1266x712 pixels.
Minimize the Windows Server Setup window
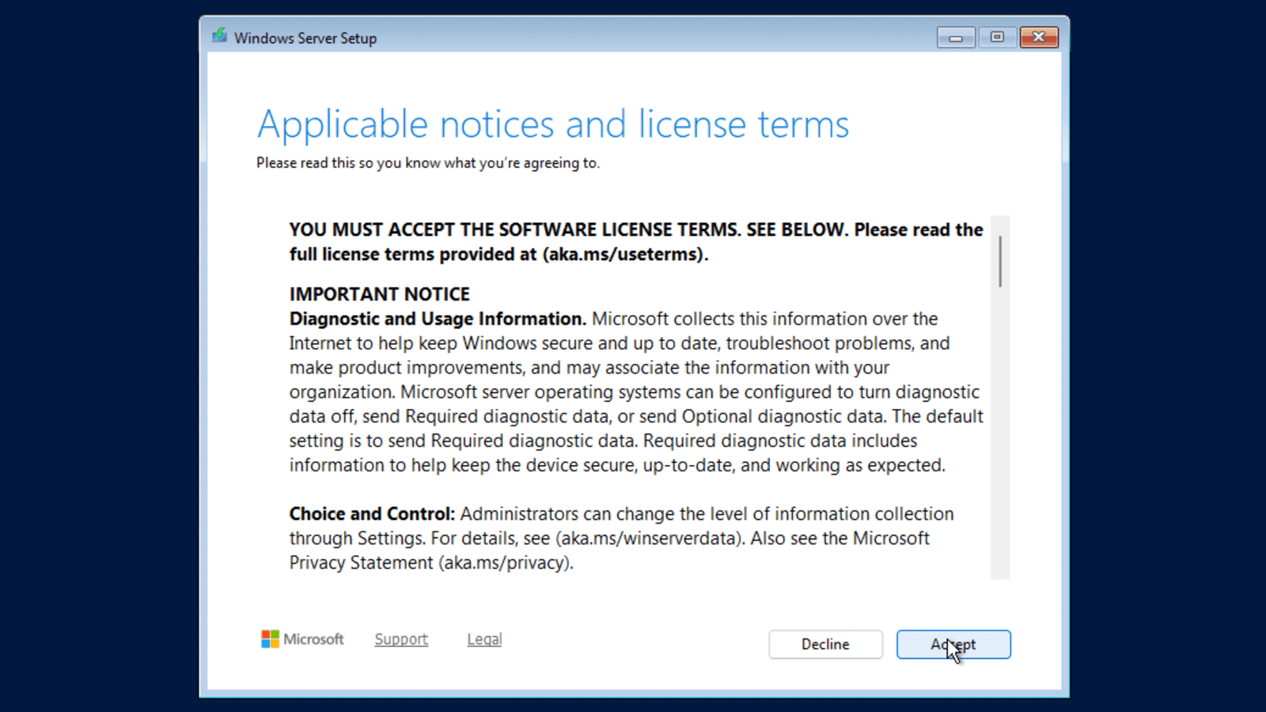coord(956,37)
